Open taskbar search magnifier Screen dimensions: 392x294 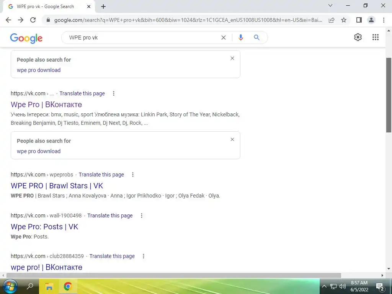(x=30, y=286)
